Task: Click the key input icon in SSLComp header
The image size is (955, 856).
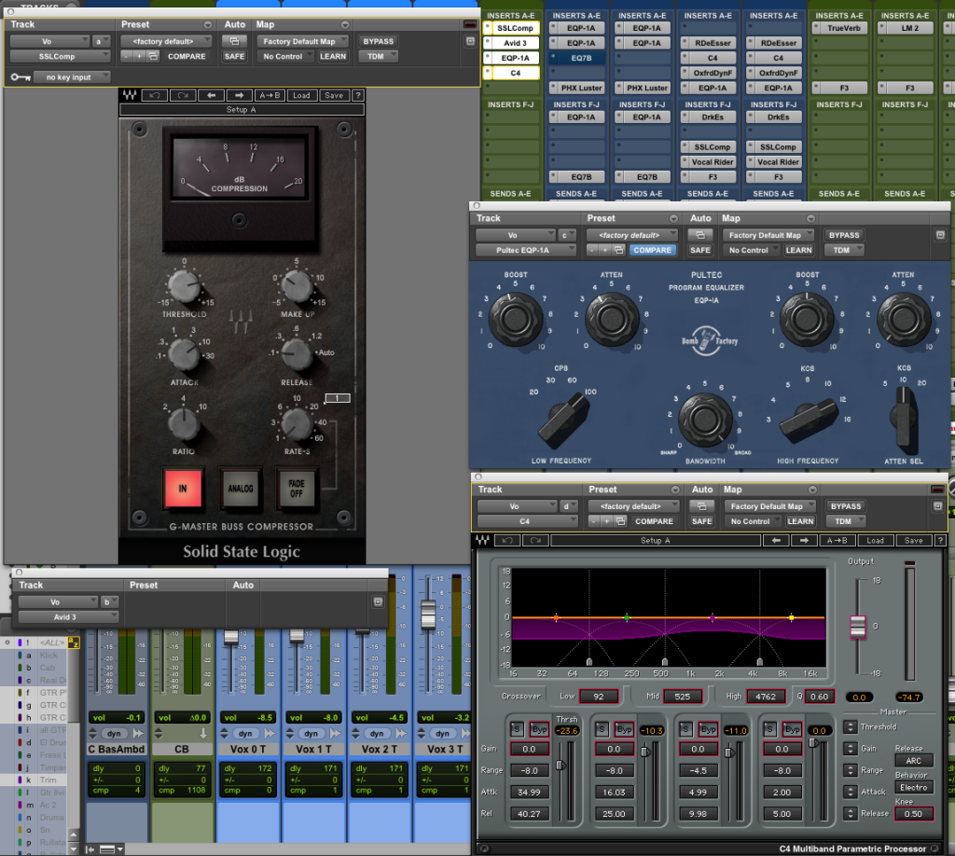Action: pos(21,77)
